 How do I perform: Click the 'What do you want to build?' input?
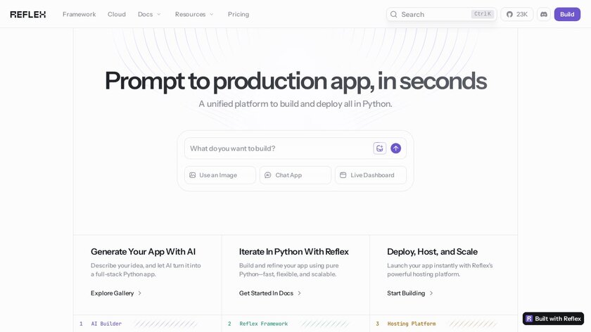279,148
